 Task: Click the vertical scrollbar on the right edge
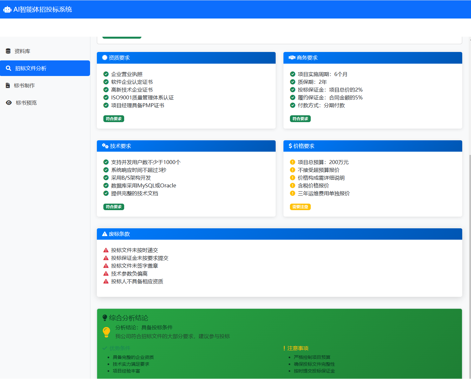tap(469, 260)
